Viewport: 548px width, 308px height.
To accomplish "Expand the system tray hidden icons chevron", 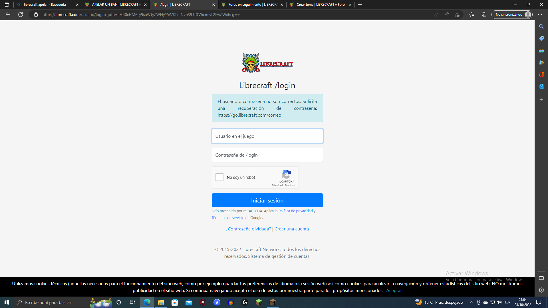I will click(x=472, y=302).
